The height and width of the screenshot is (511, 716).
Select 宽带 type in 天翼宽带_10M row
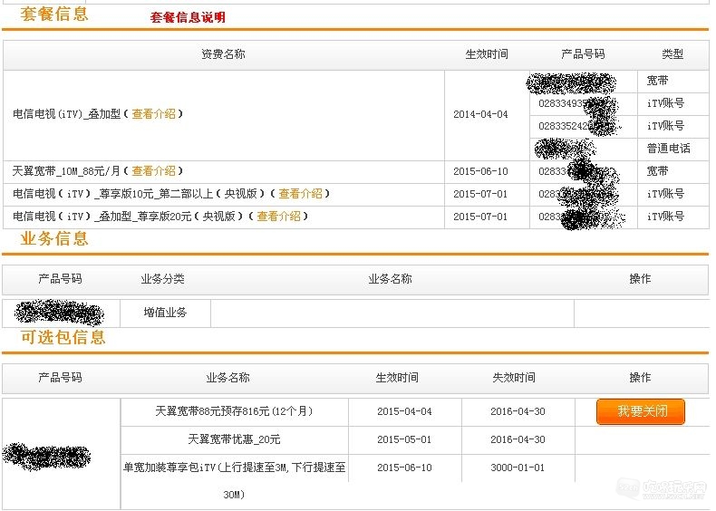(x=658, y=171)
